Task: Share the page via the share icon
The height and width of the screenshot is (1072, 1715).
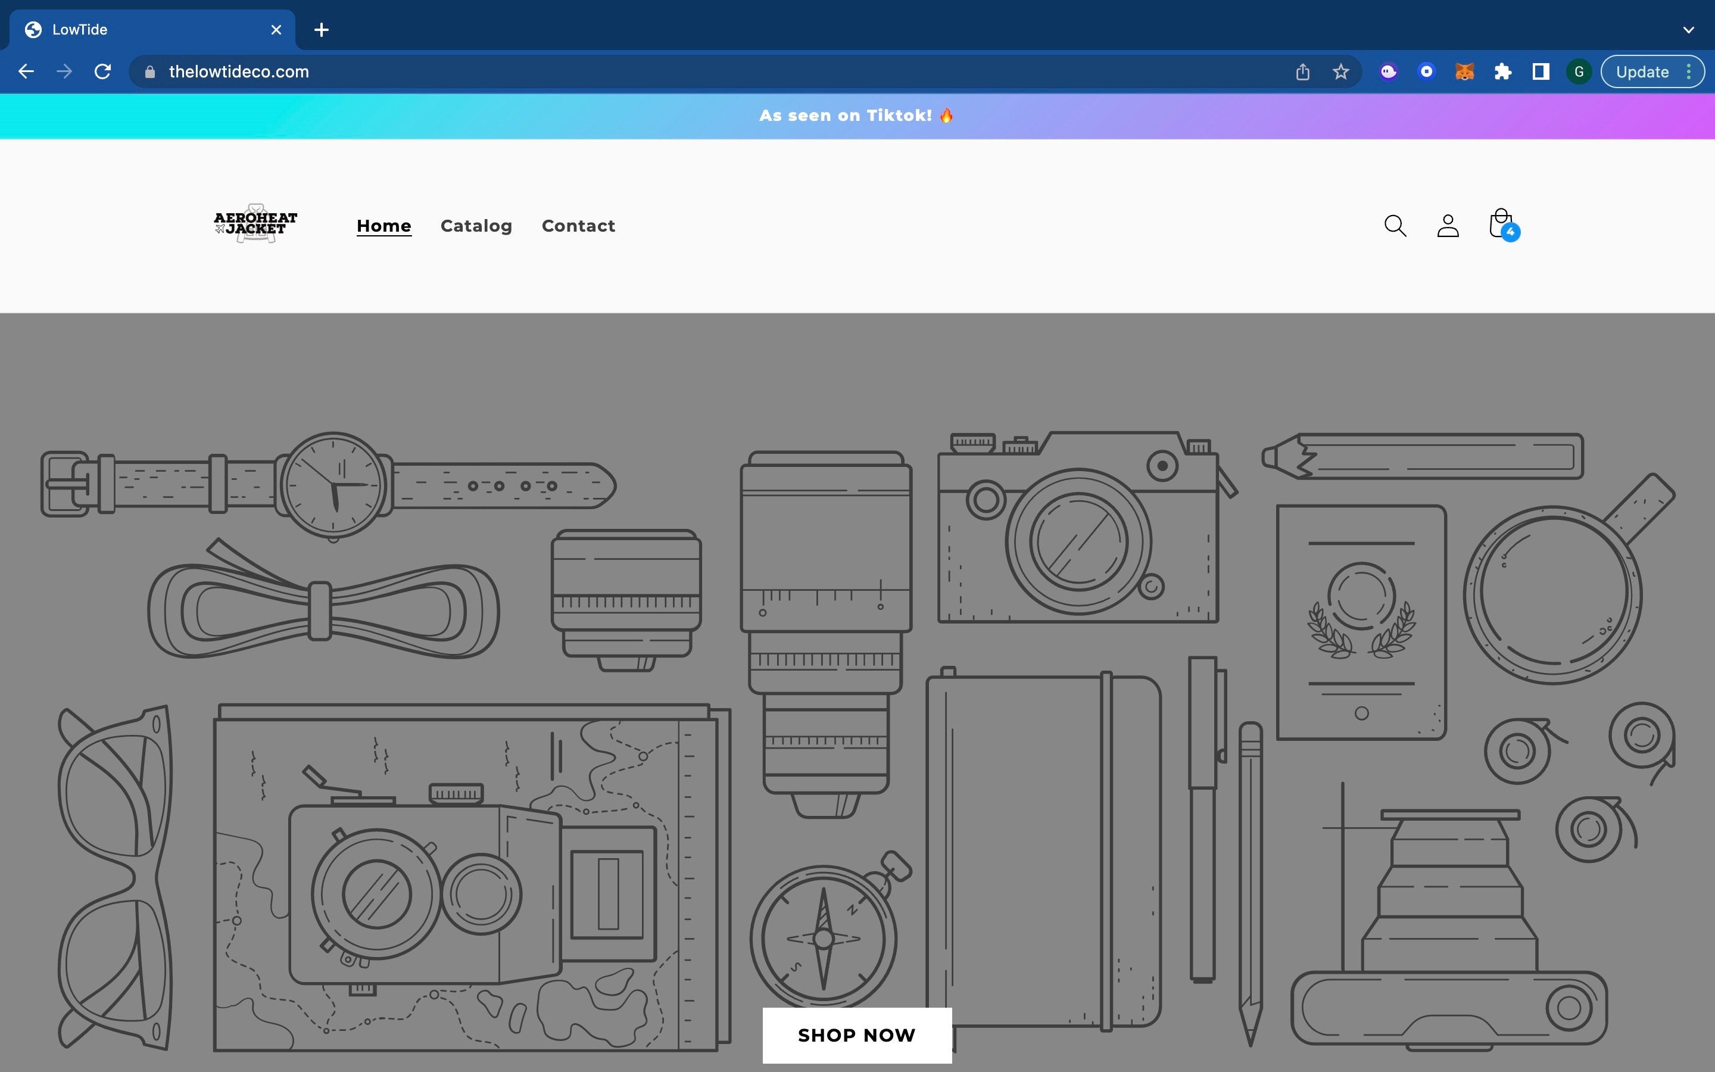Action: (1302, 71)
